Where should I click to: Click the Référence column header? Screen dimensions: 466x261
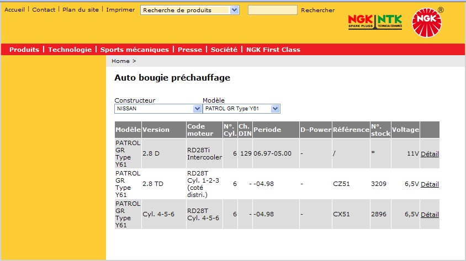pos(351,130)
